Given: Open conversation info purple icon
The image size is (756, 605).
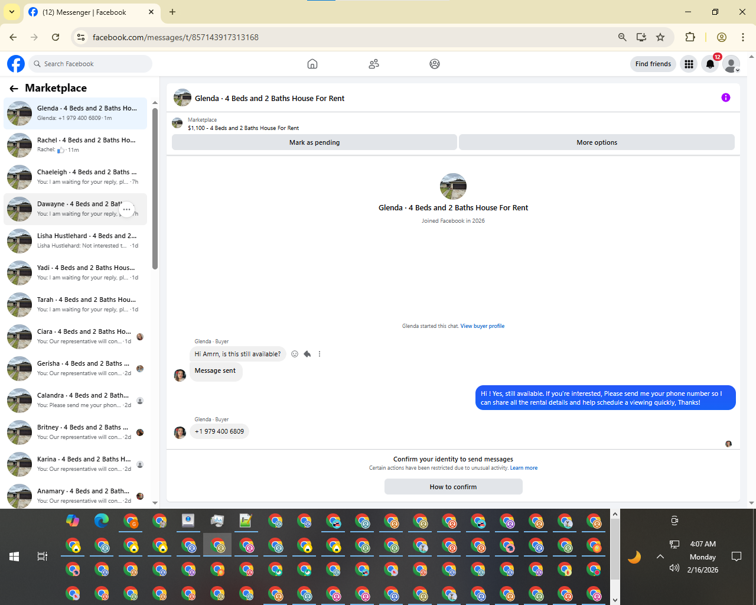Looking at the screenshot, I should (x=726, y=97).
